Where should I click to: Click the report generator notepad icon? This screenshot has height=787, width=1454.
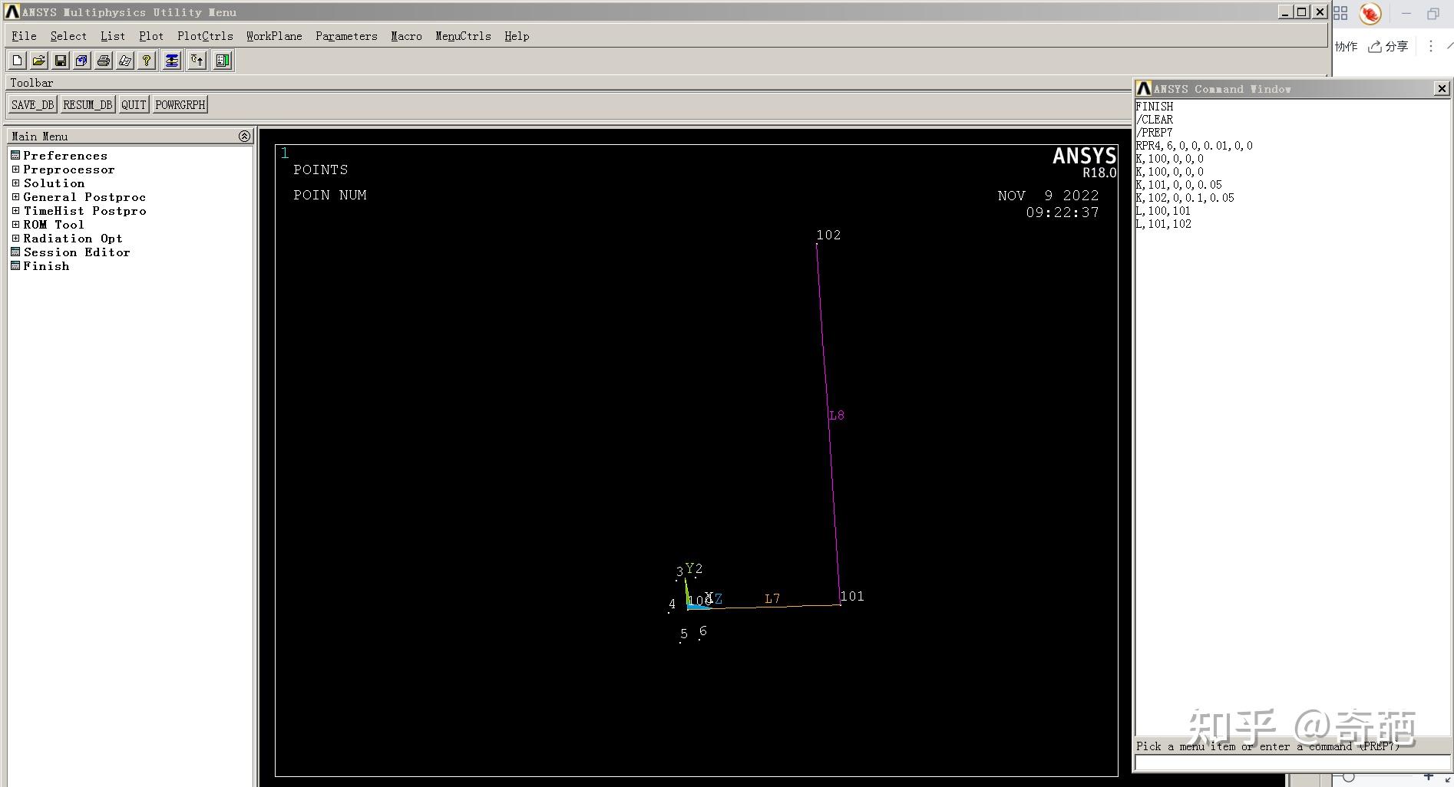(125, 61)
